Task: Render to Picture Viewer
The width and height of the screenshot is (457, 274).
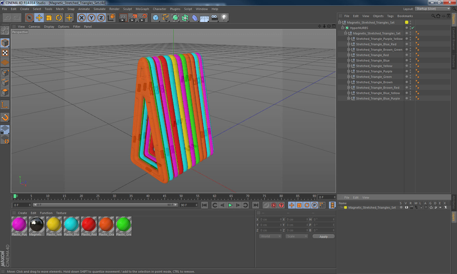Action: [133, 18]
